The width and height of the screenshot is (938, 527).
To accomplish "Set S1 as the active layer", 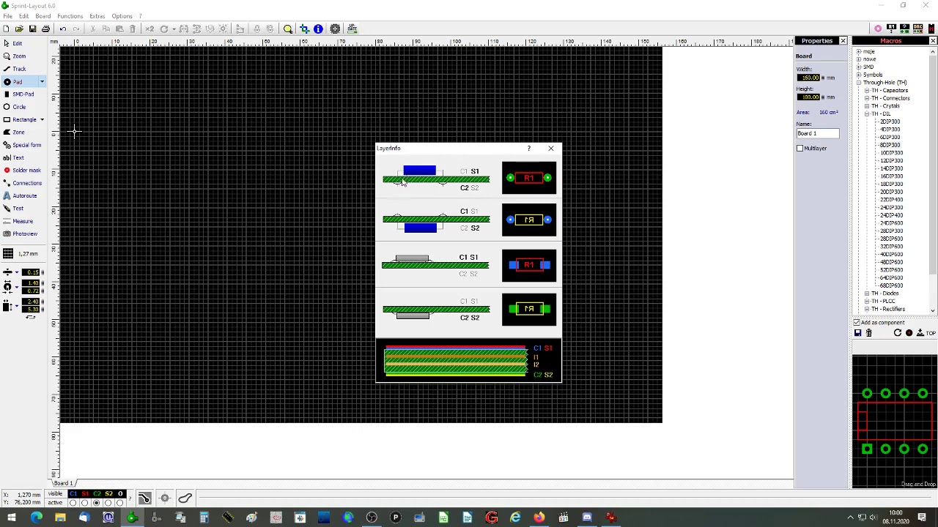I will point(84,503).
